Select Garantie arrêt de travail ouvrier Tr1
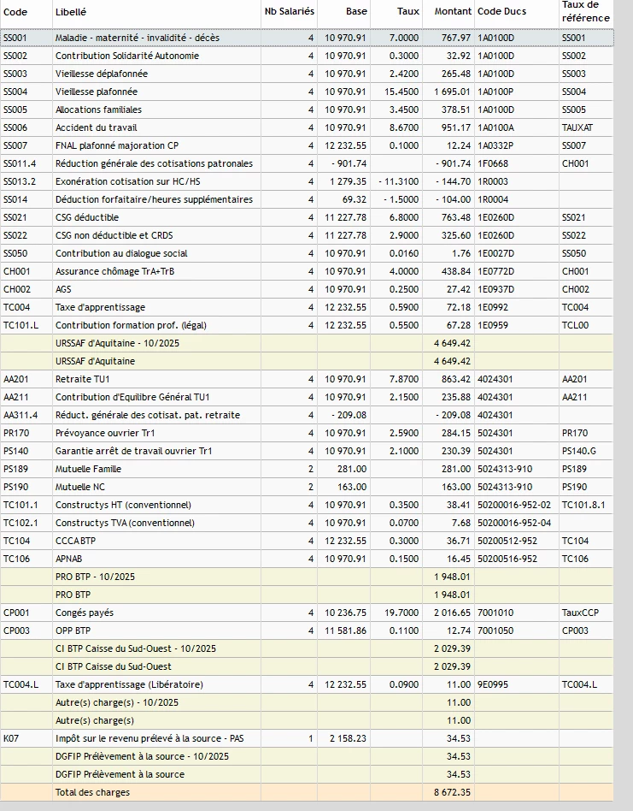Screen dimensions: 633x811 (134, 451)
